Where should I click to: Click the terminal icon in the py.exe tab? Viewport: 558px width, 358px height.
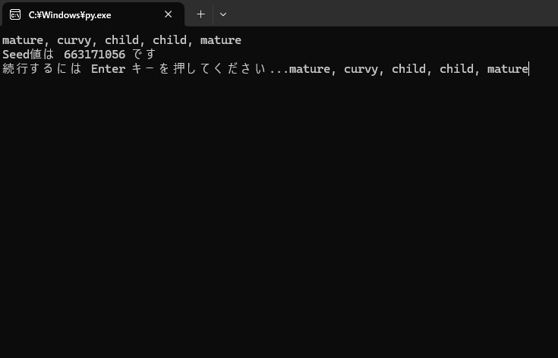[14, 14]
